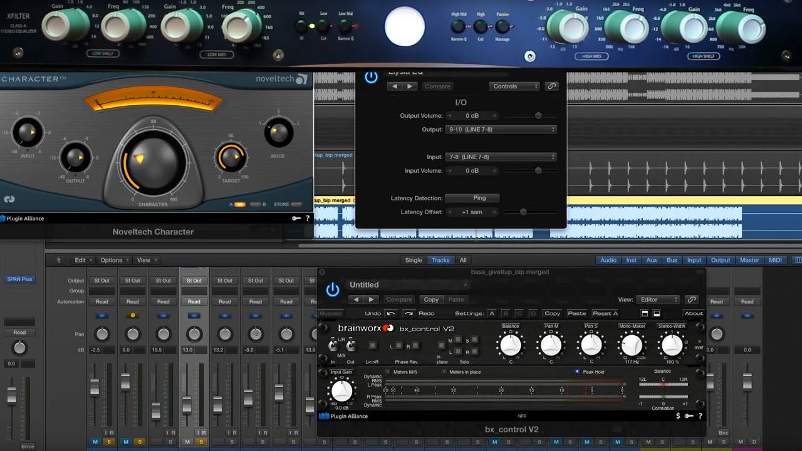Switch mixer to All view

click(x=463, y=260)
